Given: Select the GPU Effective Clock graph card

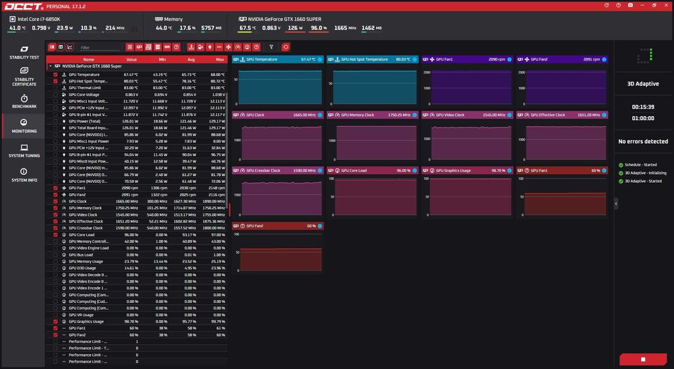Looking at the screenshot, I should point(562,137).
